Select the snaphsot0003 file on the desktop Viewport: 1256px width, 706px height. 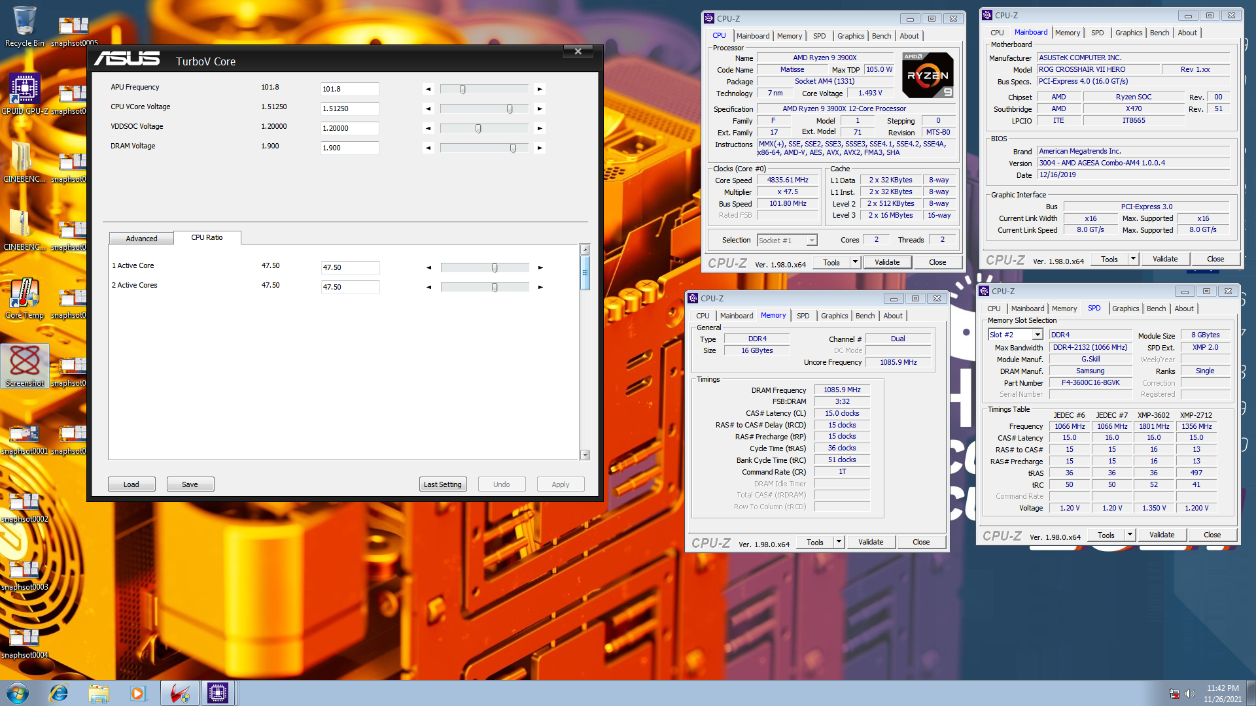(x=24, y=576)
